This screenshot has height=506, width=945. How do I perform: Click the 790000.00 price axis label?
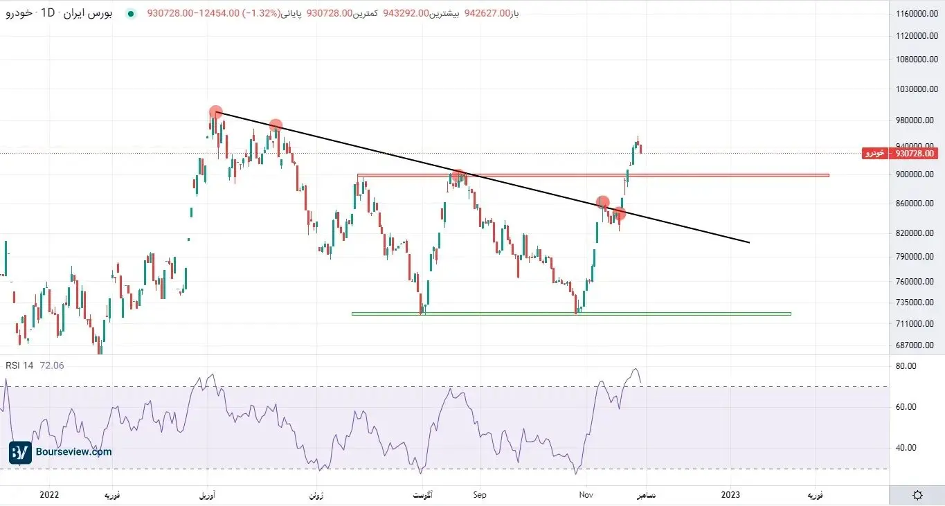(915, 257)
